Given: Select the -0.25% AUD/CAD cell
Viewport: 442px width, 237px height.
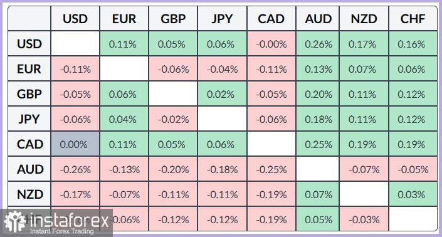Looking at the screenshot, I should (x=271, y=169).
